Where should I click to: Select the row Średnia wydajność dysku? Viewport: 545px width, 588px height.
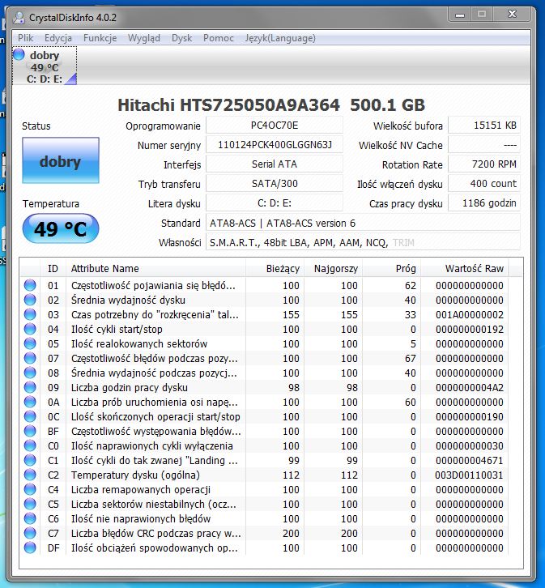pyautogui.click(x=264, y=300)
